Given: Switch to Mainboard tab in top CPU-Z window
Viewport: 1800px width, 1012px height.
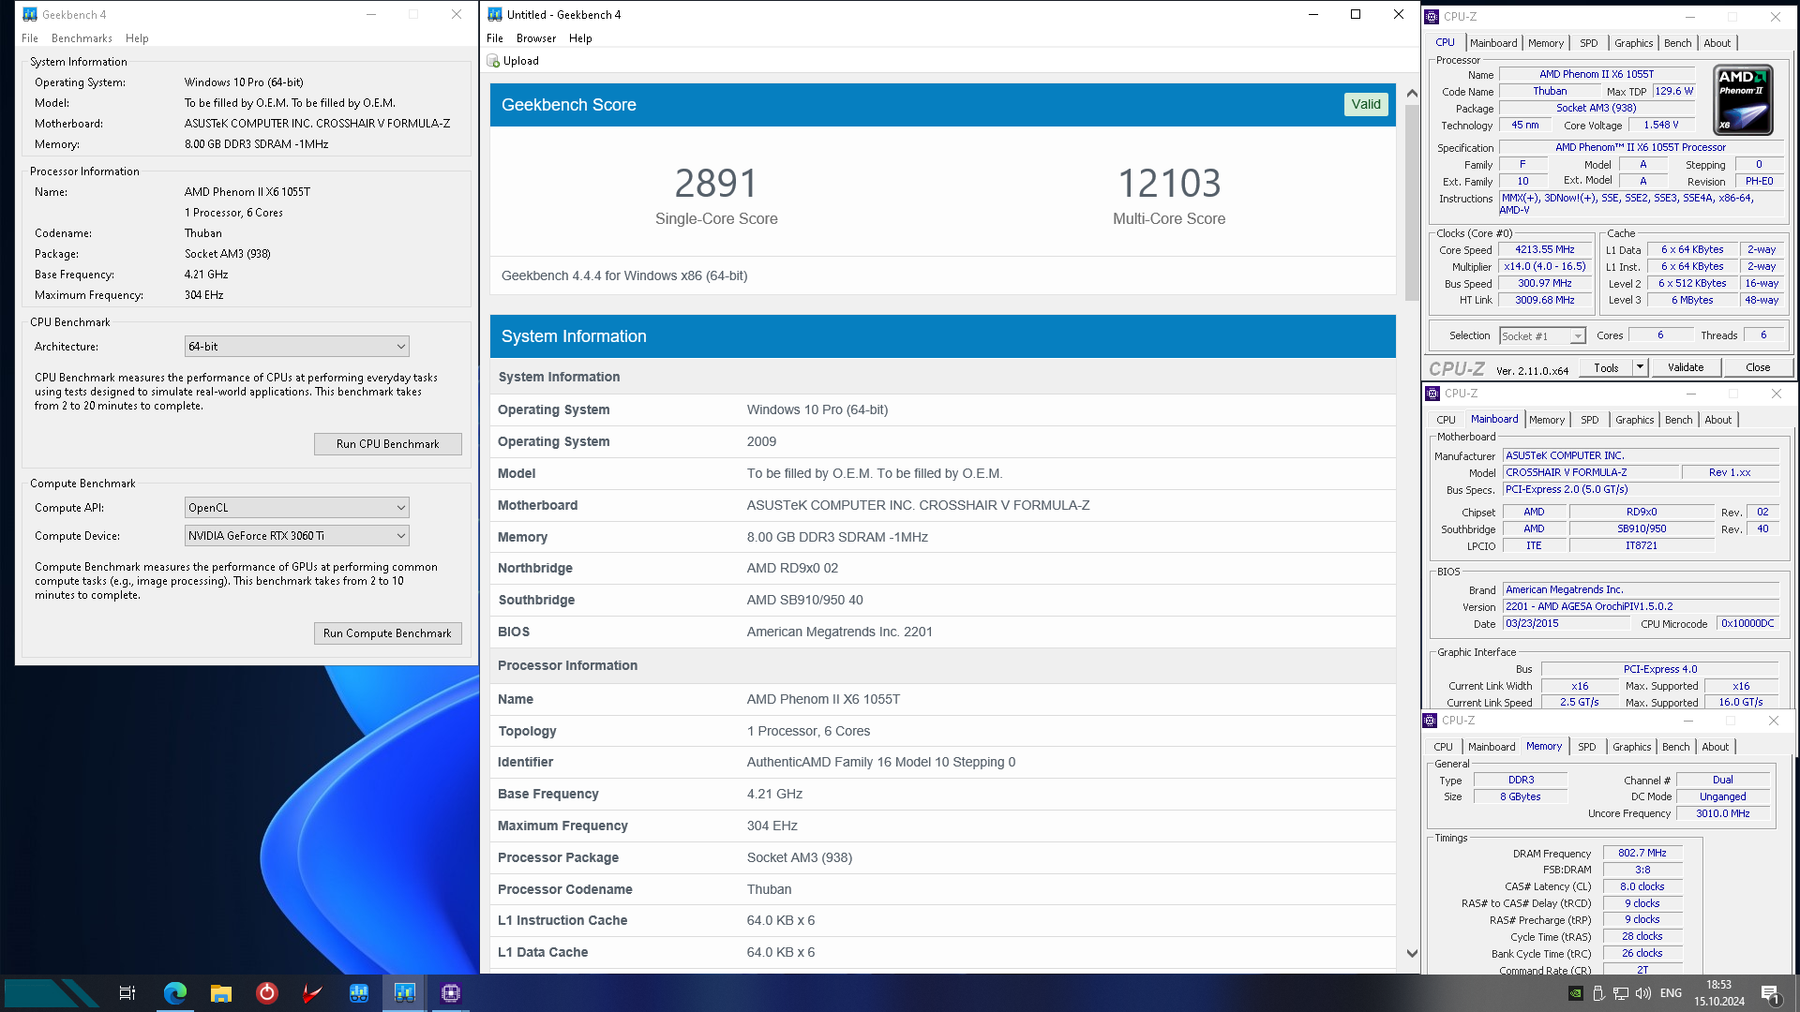Looking at the screenshot, I should click(x=1493, y=43).
